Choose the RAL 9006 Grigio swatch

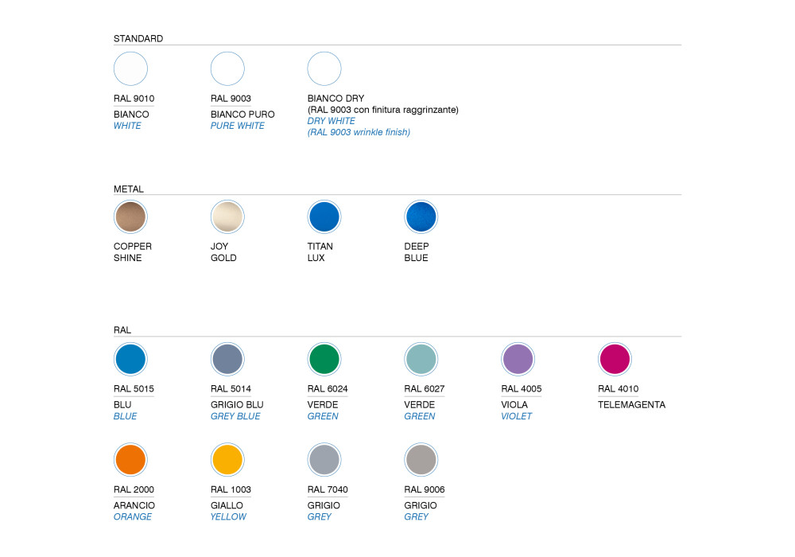[x=421, y=460]
